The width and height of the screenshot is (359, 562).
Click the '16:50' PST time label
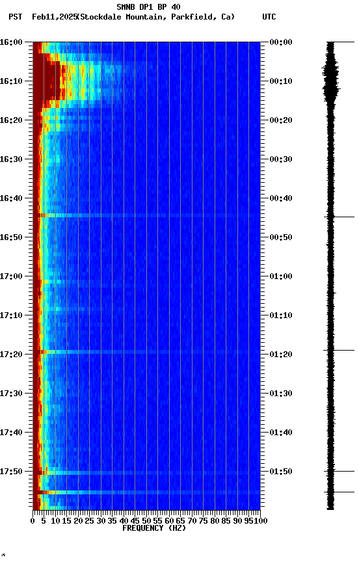tap(11, 237)
